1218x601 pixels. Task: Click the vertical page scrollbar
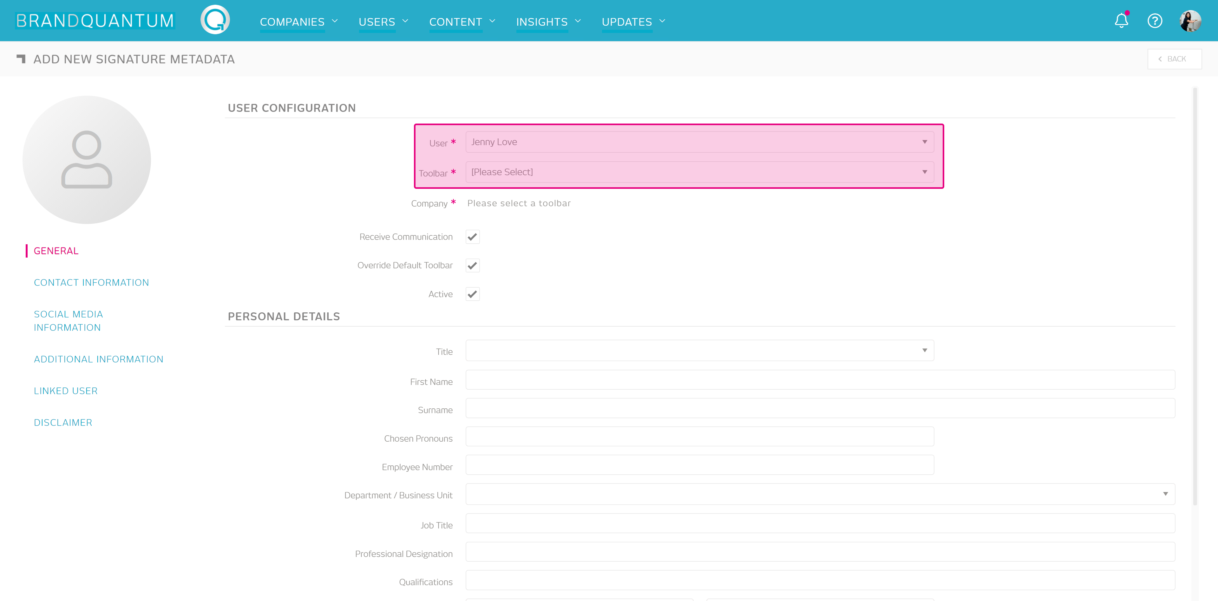click(x=1195, y=297)
